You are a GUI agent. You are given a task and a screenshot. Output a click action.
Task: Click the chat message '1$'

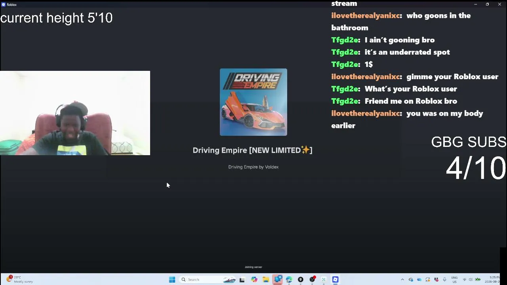369,65
